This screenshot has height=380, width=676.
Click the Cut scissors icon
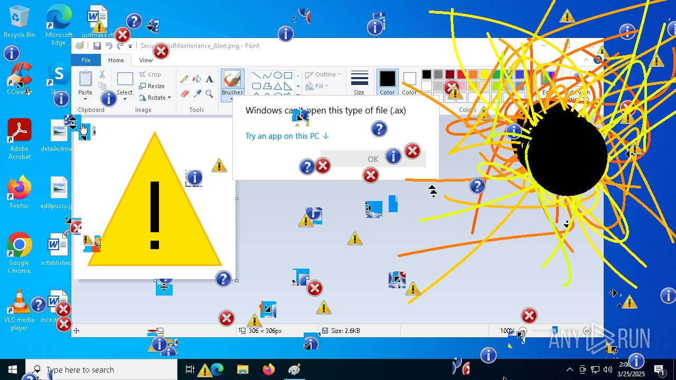click(102, 75)
